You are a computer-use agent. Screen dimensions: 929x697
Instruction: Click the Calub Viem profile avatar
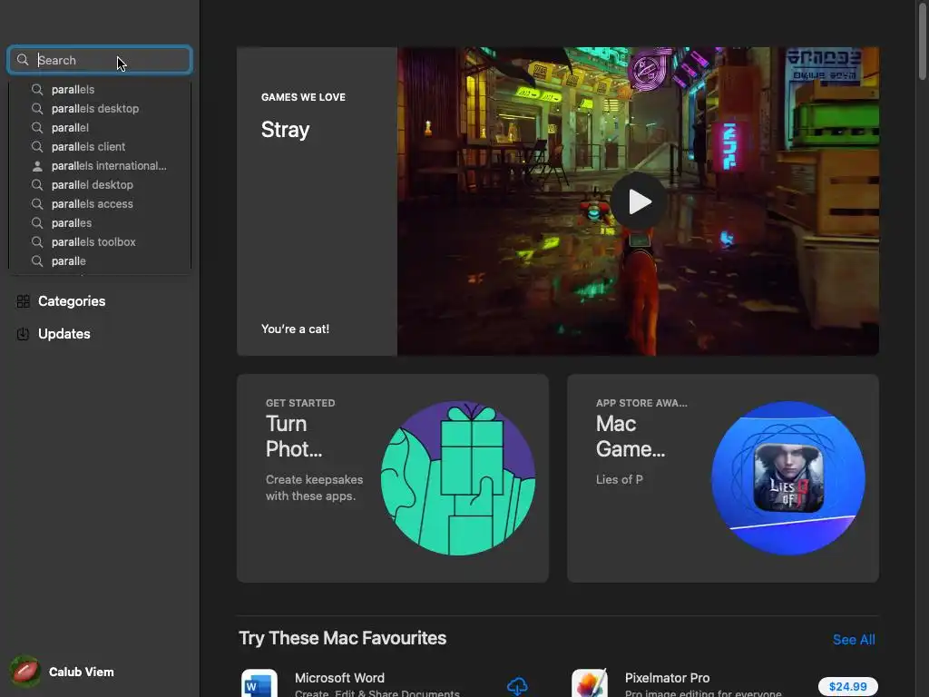[x=25, y=672]
